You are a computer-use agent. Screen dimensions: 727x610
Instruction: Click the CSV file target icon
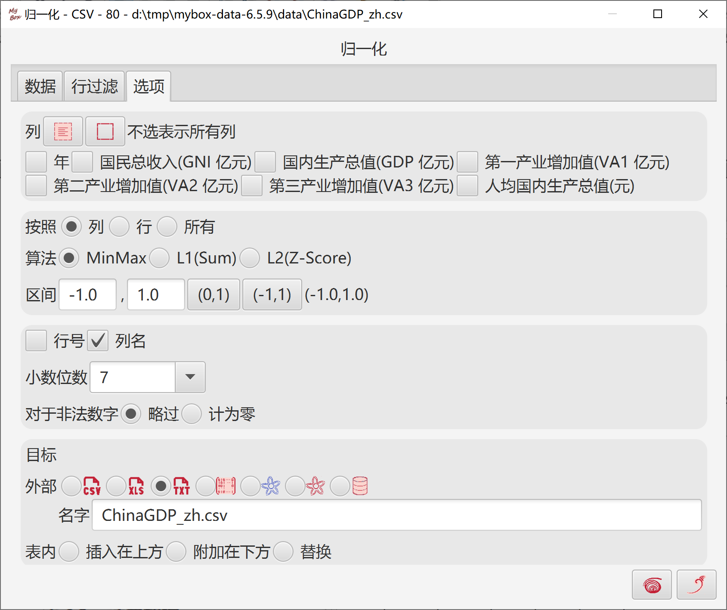tap(92, 486)
